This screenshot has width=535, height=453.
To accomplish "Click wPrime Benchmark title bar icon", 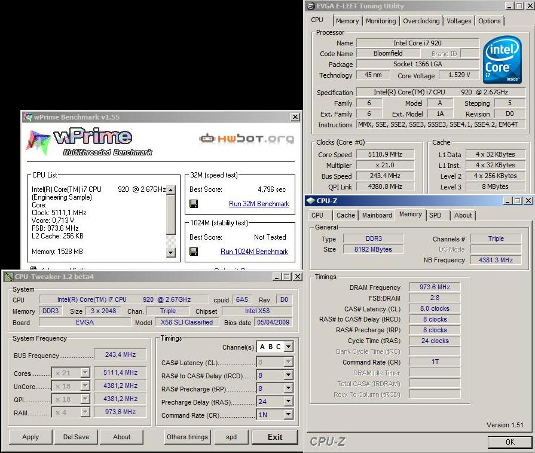I will point(27,117).
